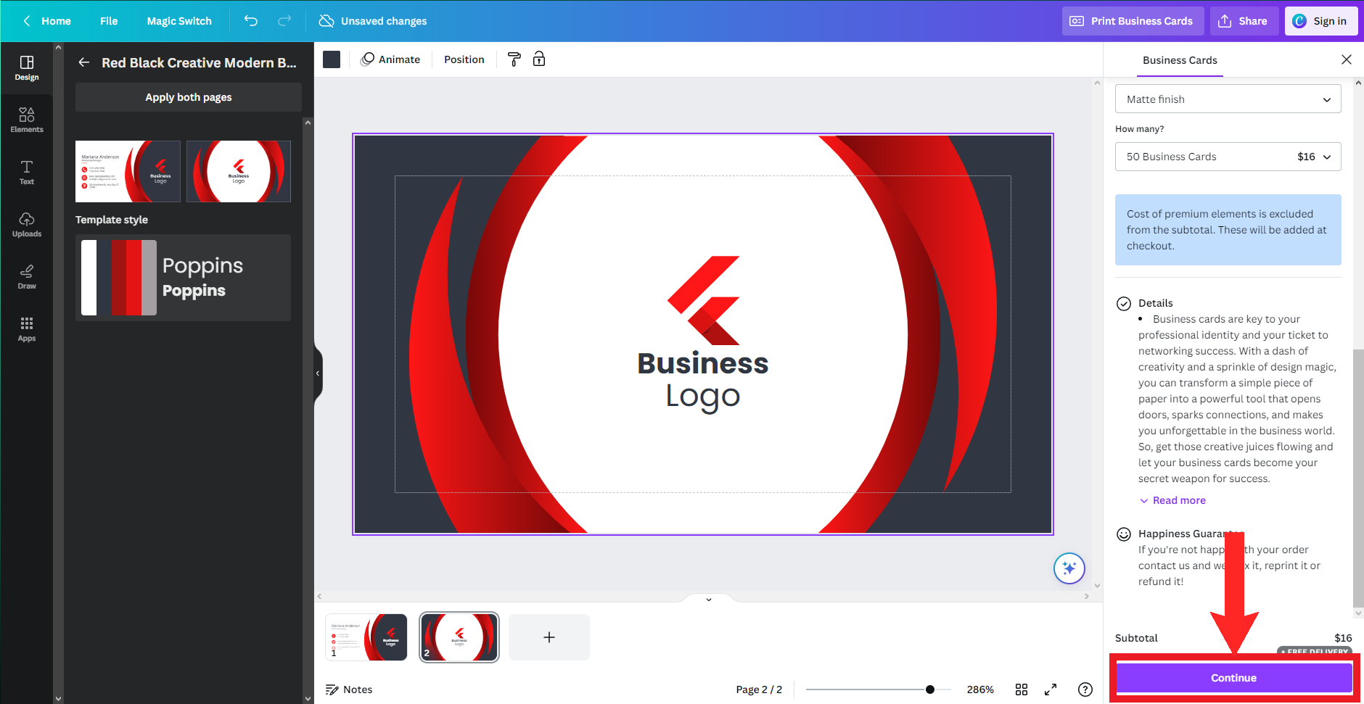Select page 2 thumbnail in strip
The height and width of the screenshot is (704, 1364).
coord(459,637)
